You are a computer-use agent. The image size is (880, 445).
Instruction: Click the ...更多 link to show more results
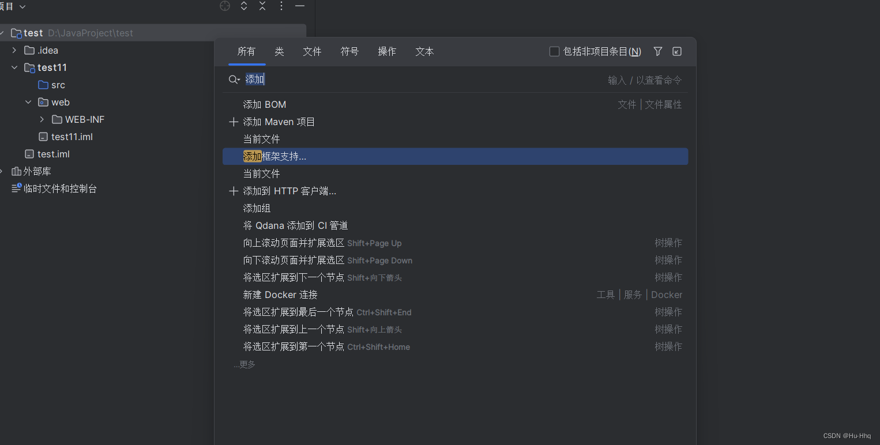[245, 364]
